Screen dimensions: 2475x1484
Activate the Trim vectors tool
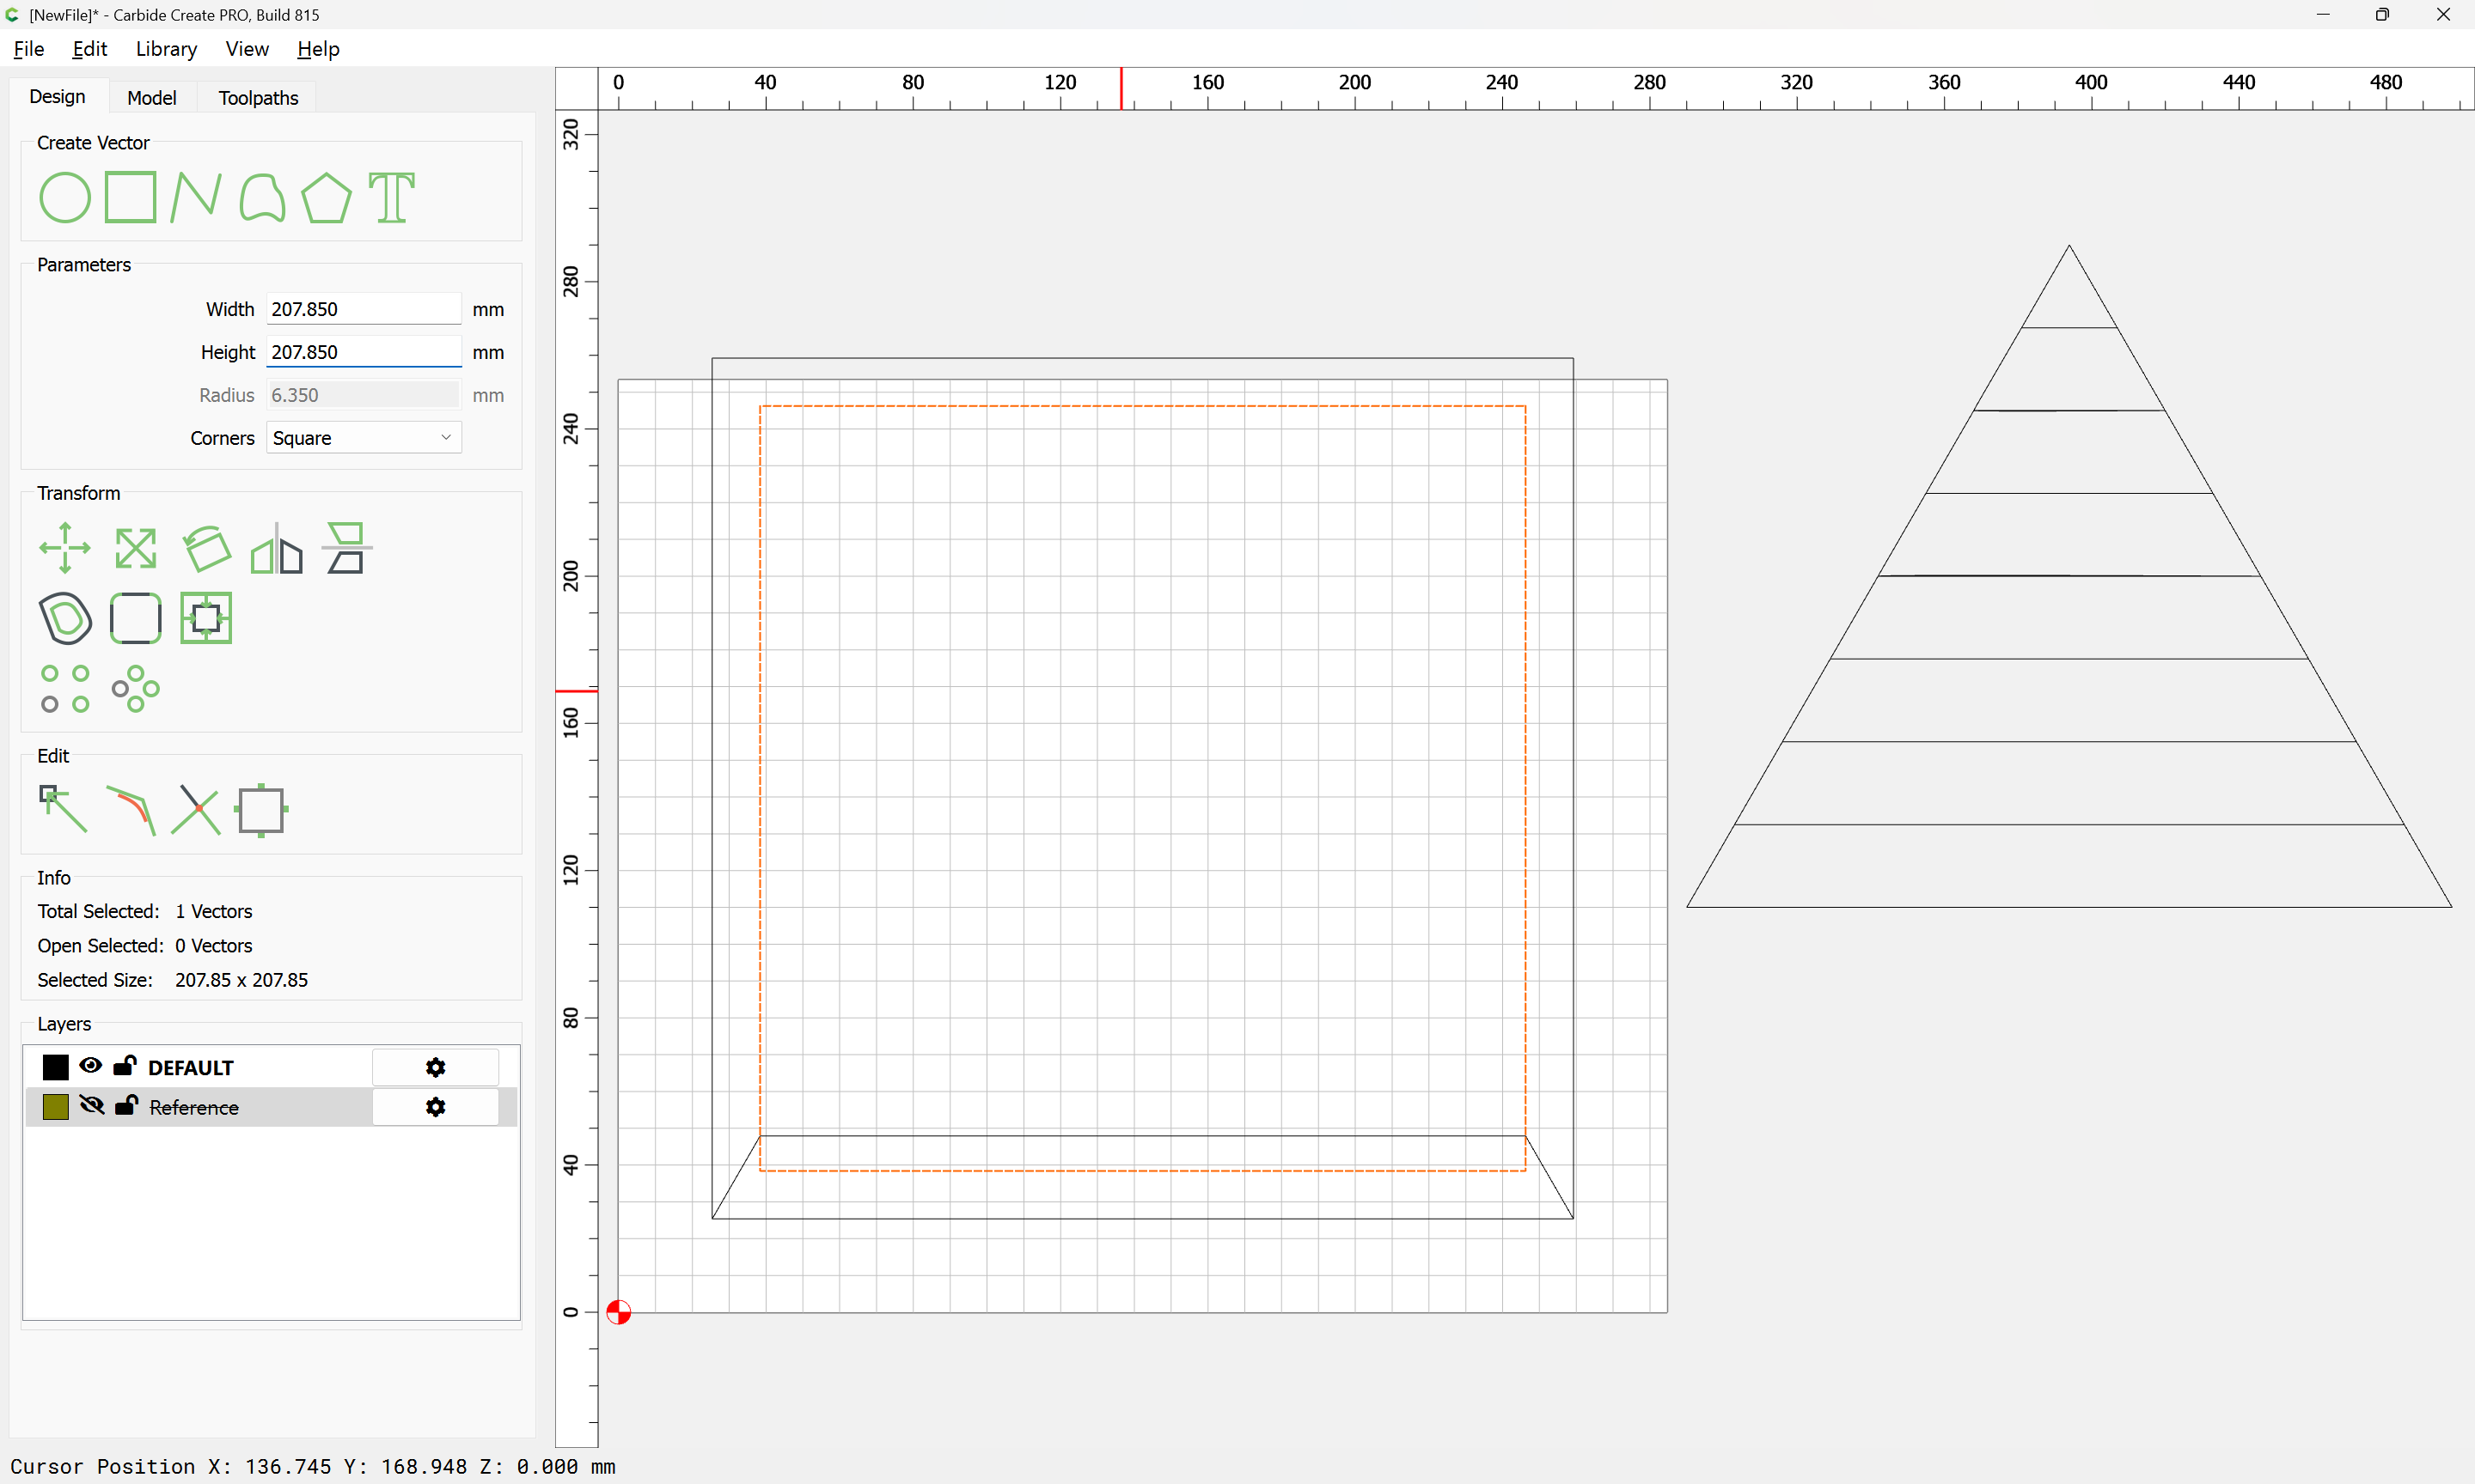[x=196, y=810]
